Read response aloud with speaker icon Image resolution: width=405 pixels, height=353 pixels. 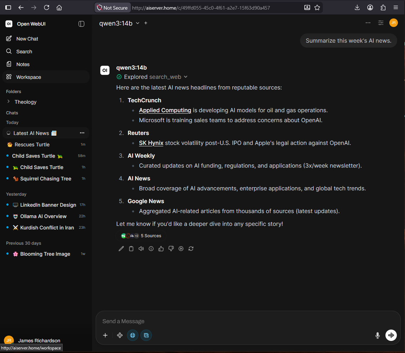click(x=141, y=249)
